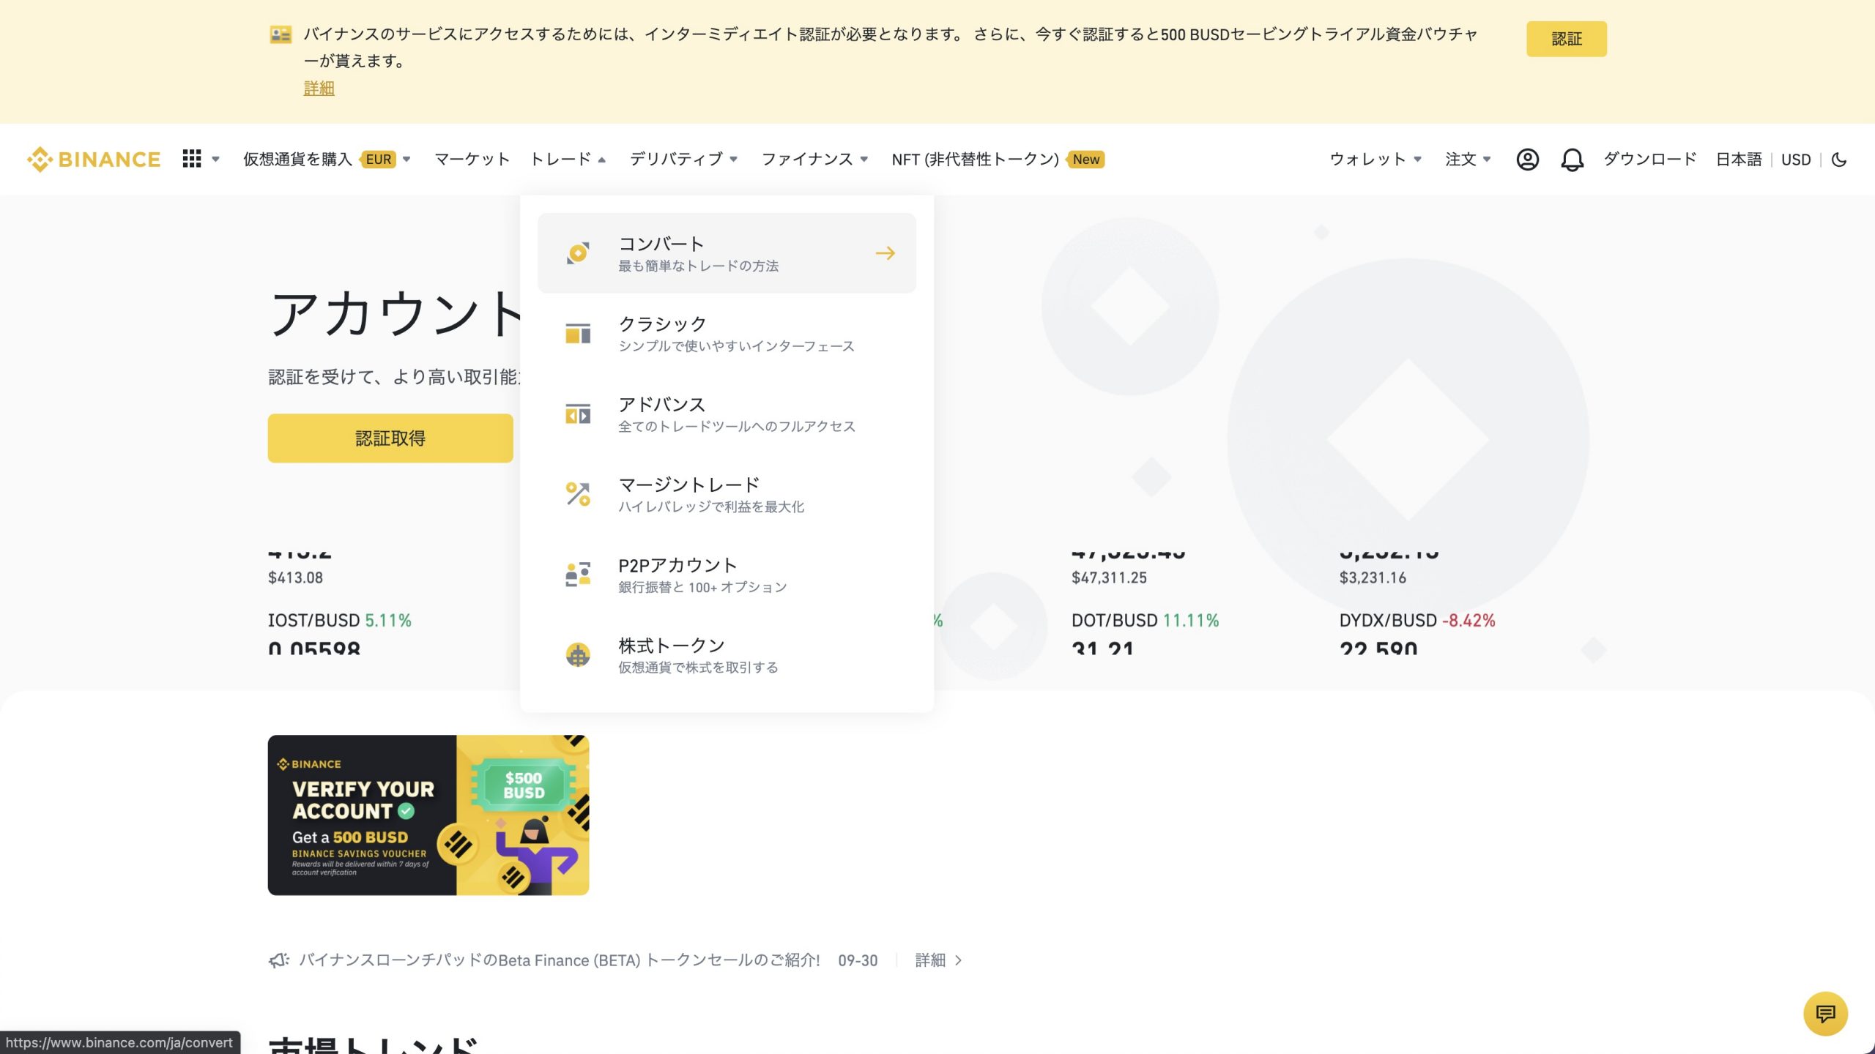This screenshot has width=1875, height=1054.
Task: Toggle dark mode with the moon icon
Action: pos(1841,159)
